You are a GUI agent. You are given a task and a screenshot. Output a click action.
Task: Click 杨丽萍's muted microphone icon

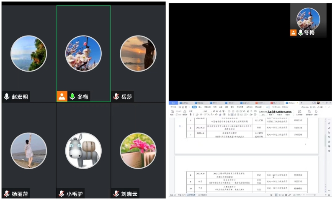[x=7, y=194]
